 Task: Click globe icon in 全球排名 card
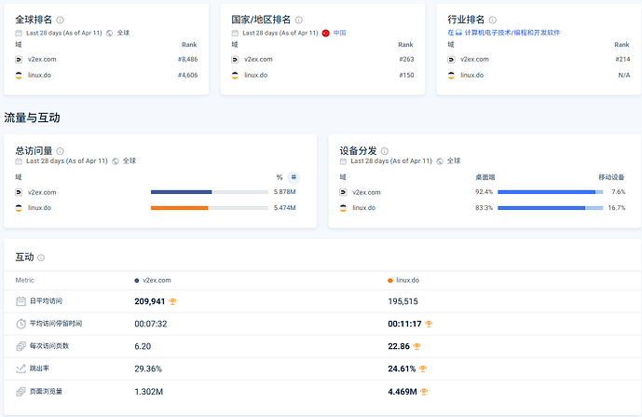coord(110,34)
